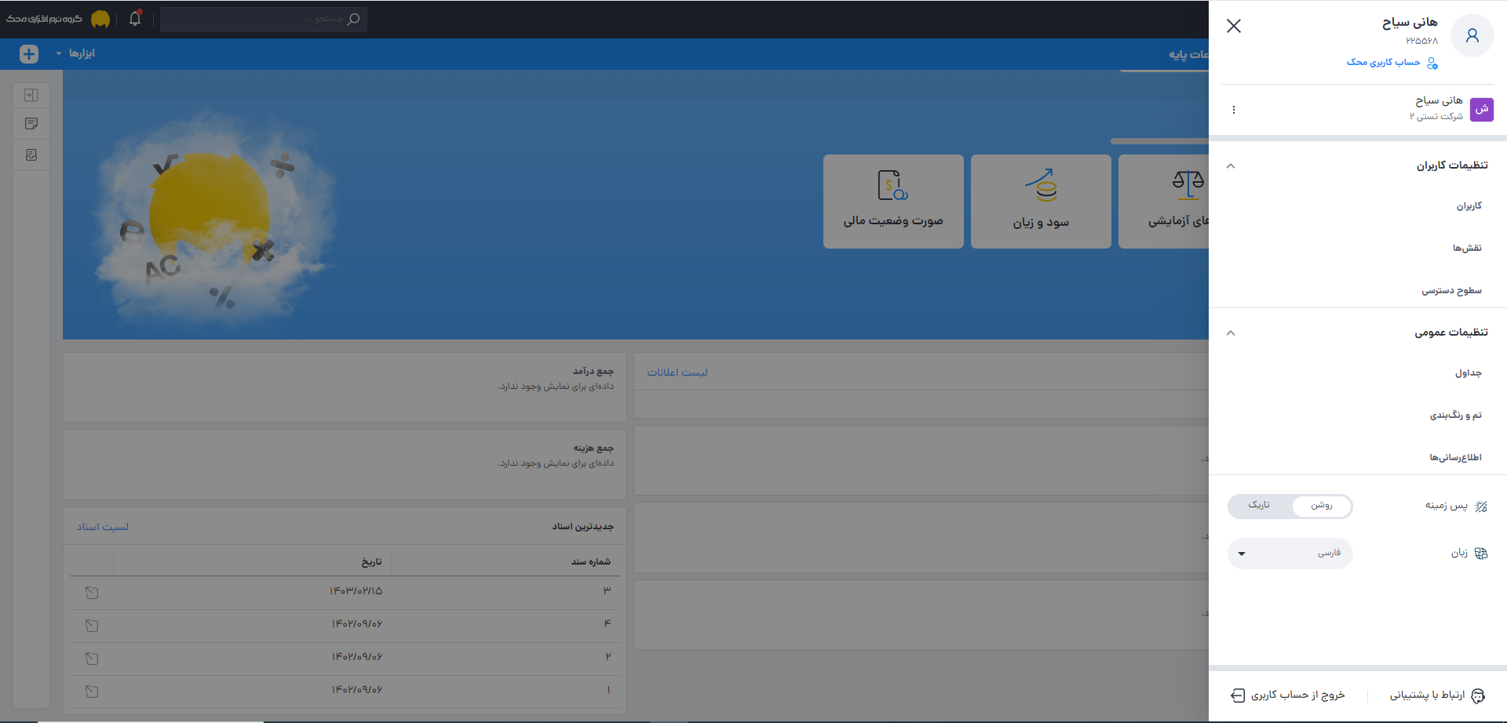Open three-dot menu for company شرکت تستی ۲

(x=1234, y=110)
